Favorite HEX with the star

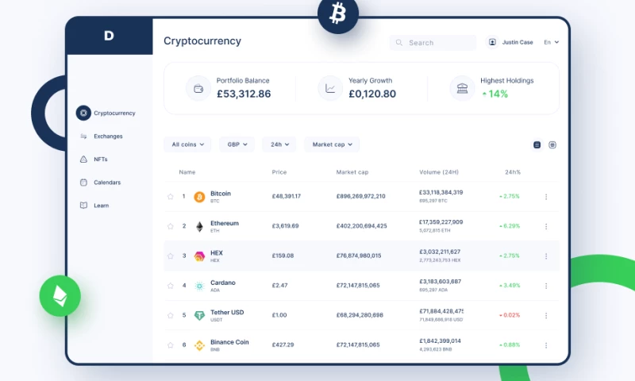pos(171,256)
